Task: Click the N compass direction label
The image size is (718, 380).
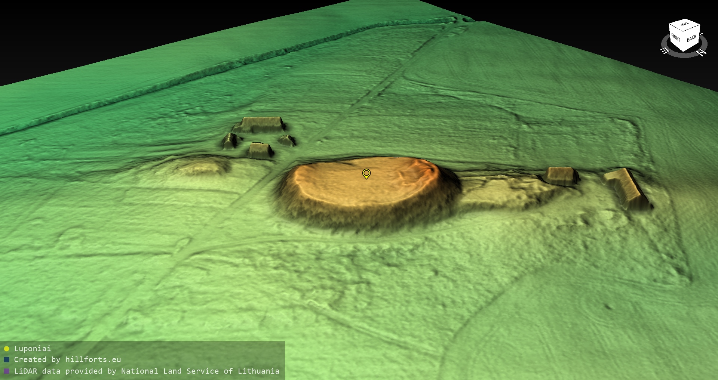Action: pyautogui.click(x=702, y=52)
